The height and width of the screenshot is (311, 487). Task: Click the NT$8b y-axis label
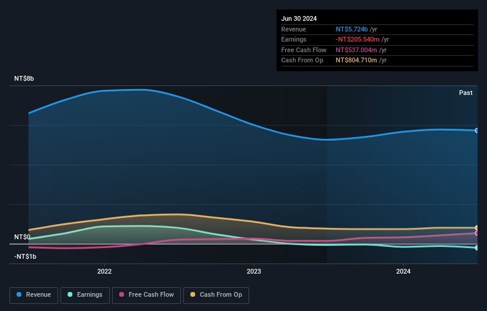[24, 78]
